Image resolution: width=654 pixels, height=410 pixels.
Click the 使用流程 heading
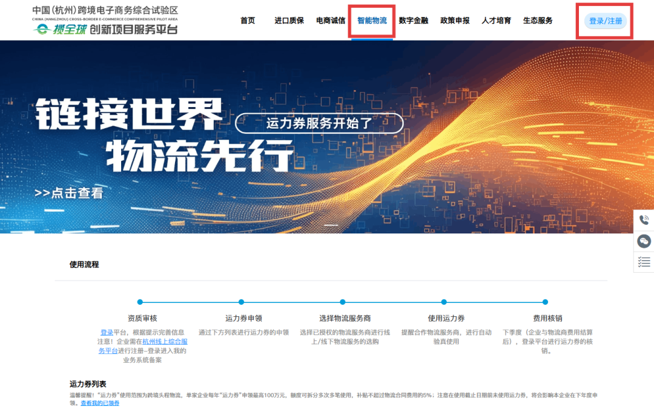coord(84,265)
